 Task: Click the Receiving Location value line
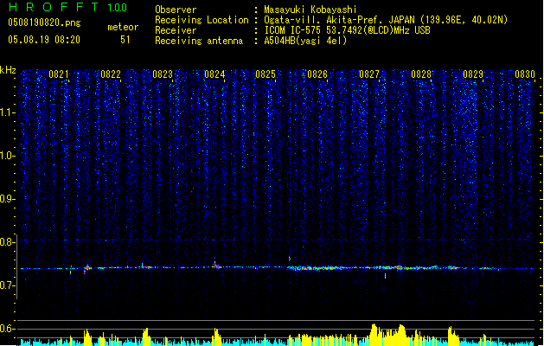point(386,20)
